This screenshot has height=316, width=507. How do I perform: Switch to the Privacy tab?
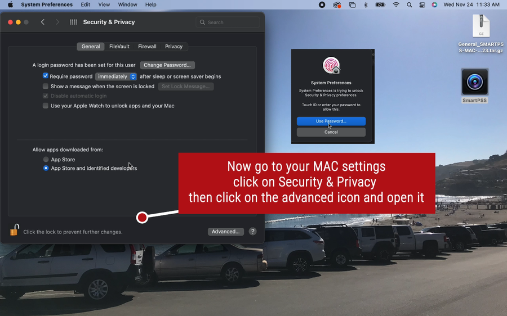tap(174, 47)
